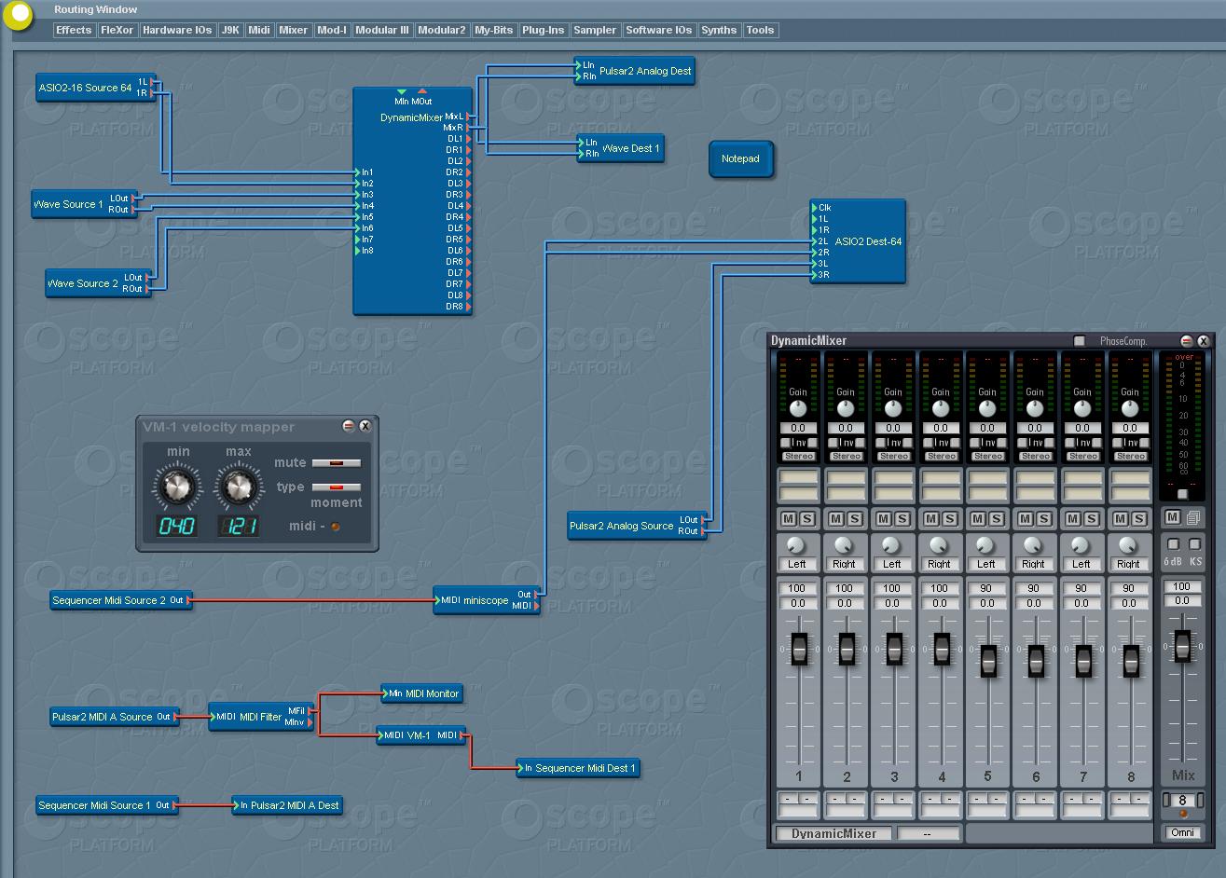
Task: Select the MIDI Filter module
Action: click(x=261, y=717)
